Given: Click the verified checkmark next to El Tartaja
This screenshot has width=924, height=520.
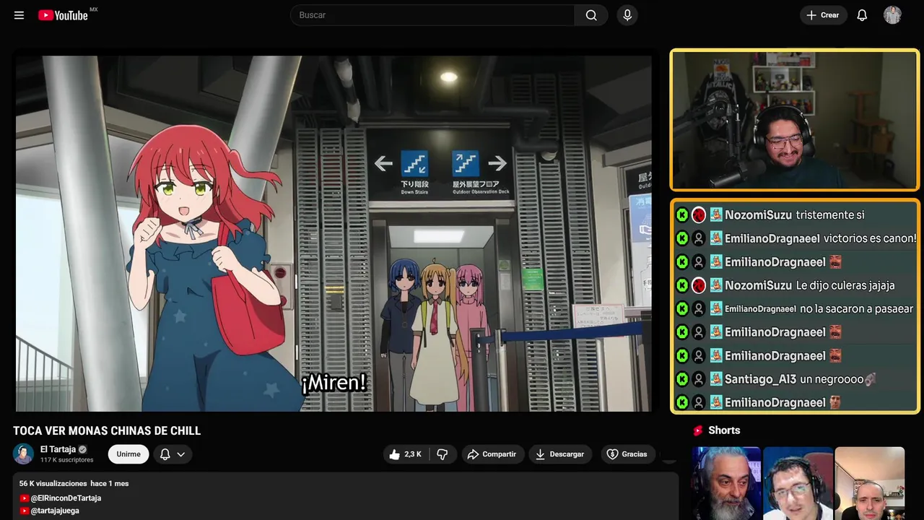Looking at the screenshot, I should [x=83, y=449].
